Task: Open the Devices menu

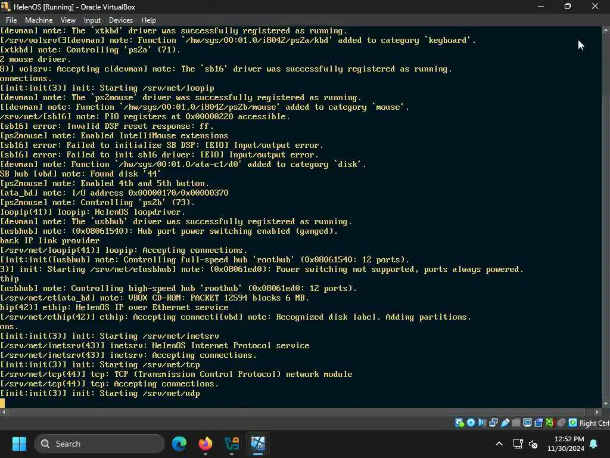Action: tap(120, 20)
